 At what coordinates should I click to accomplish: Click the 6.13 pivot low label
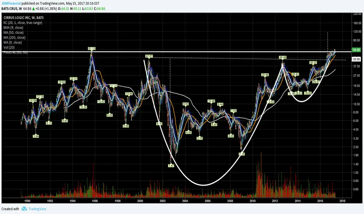tap(49, 123)
